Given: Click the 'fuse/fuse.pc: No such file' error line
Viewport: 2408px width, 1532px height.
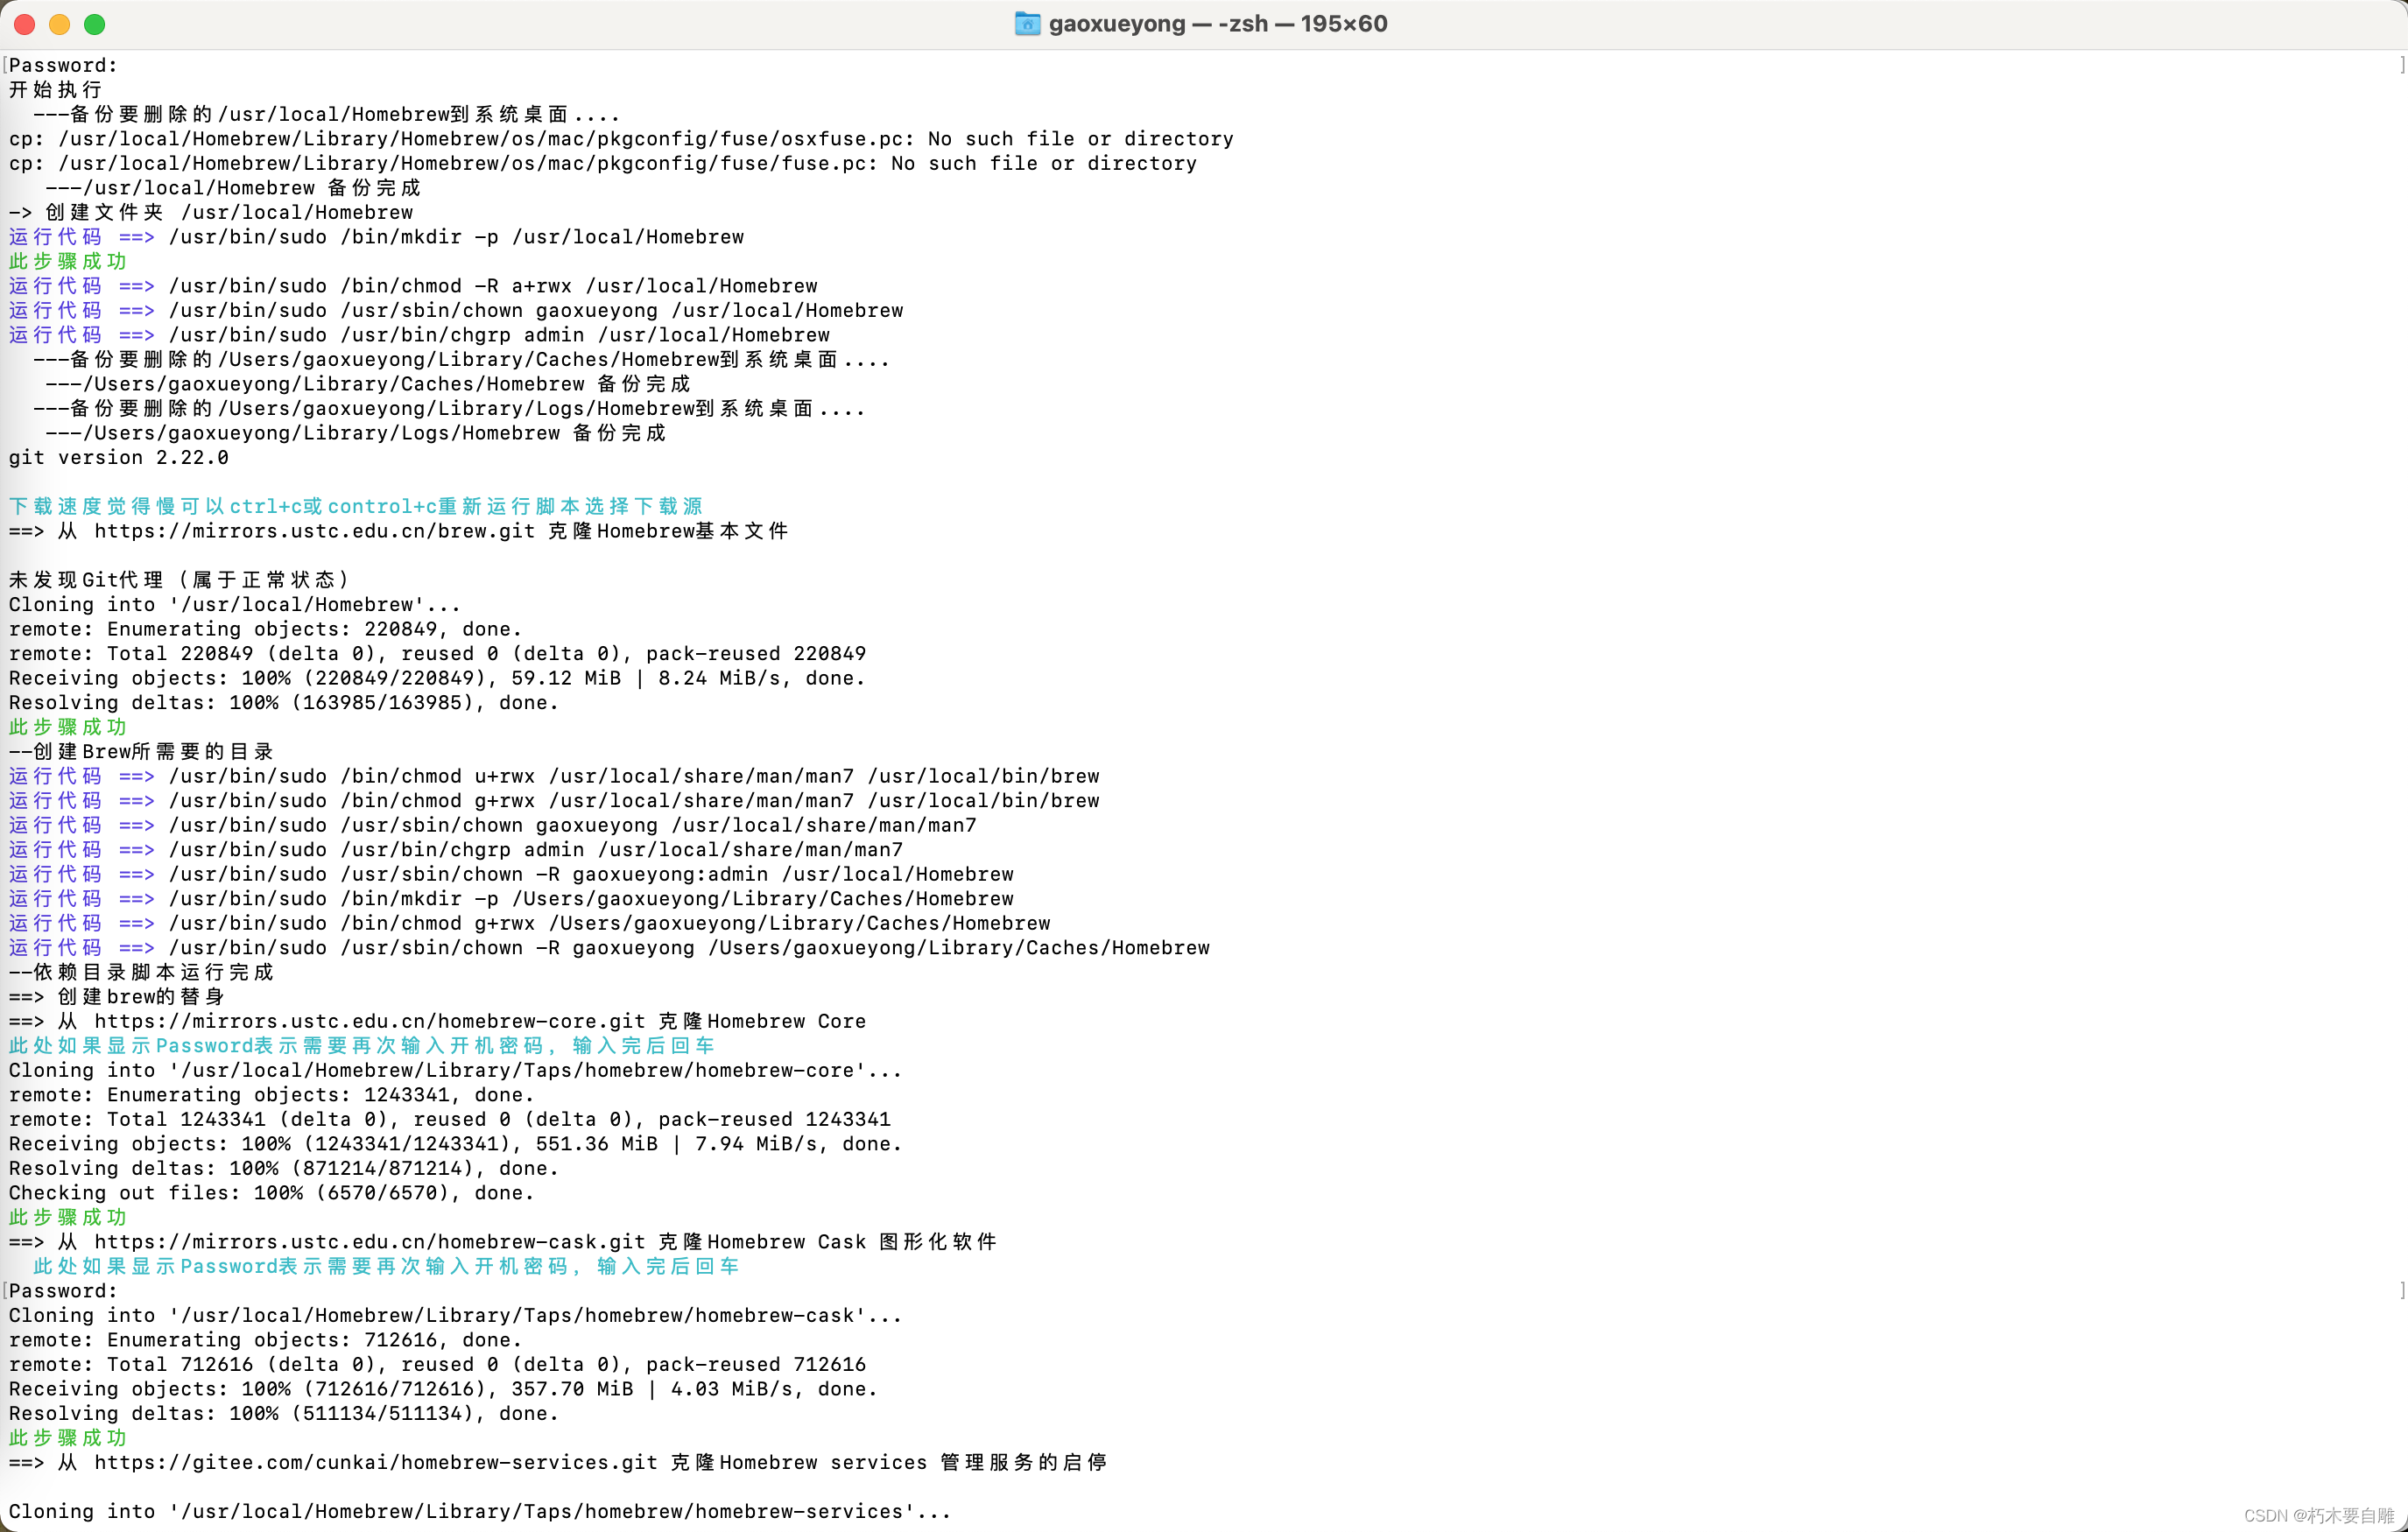Looking at the screenshot, I should point(602,163).
